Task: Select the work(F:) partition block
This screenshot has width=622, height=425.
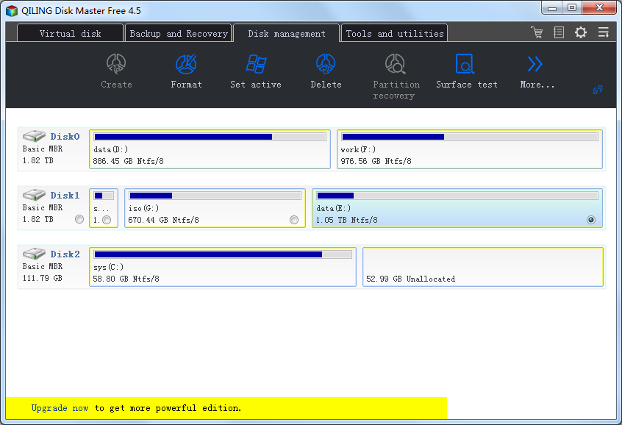Action: [470, 149]
